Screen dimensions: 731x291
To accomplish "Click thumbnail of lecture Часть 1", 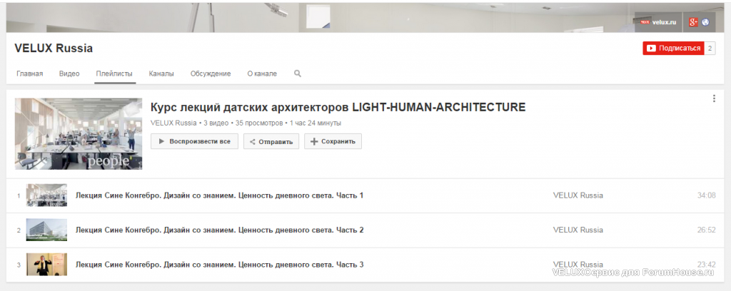I will coord(46,195).
